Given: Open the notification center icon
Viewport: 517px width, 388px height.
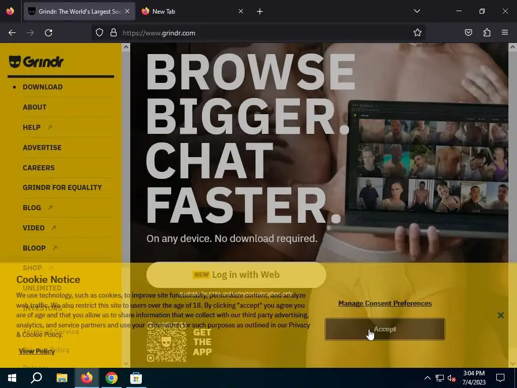Looking at the screenshot, I should click(500, 378).
